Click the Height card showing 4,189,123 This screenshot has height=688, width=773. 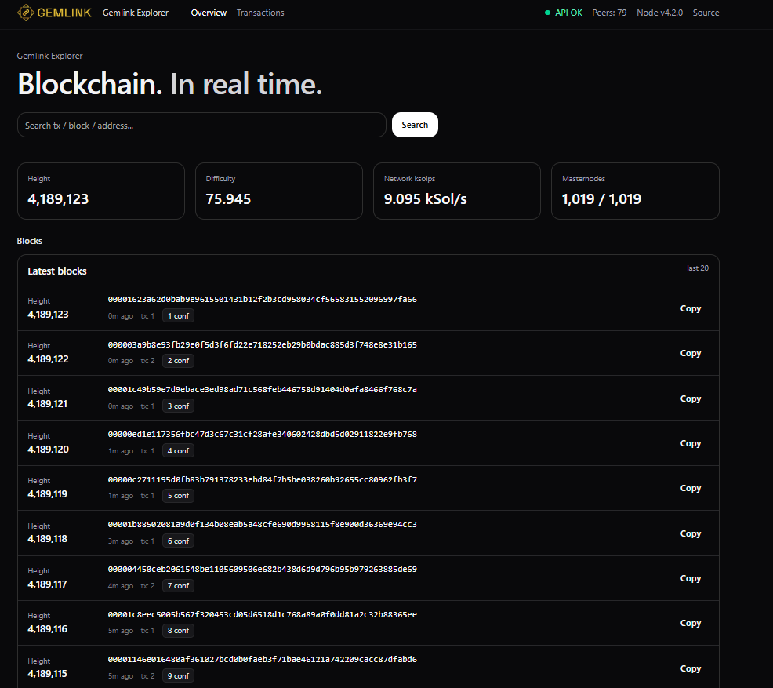pos(100,191)
